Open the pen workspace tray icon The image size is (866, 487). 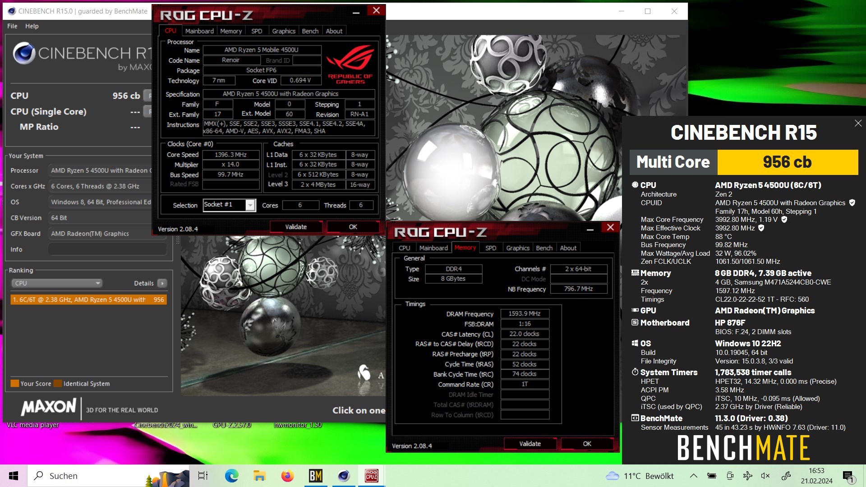[x=786, y=476]
